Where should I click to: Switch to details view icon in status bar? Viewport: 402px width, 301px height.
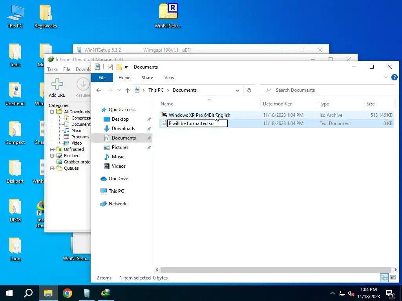tap(384, 277)
